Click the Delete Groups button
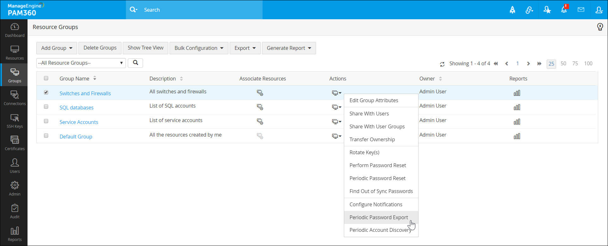The height and width of the screenshot is (246, 608). (100, 48)
